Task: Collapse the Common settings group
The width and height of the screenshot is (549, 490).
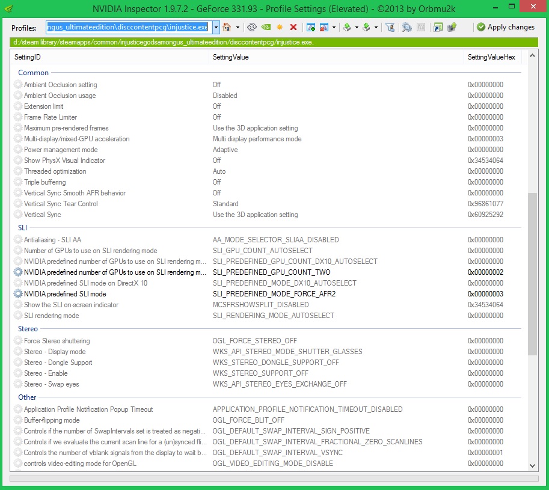Action: 33,73
